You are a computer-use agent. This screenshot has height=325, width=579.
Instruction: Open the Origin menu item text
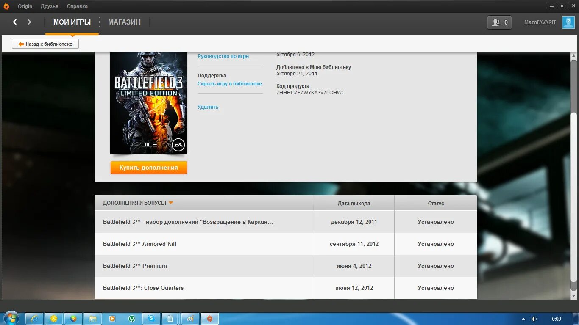[x=25, y=6]
